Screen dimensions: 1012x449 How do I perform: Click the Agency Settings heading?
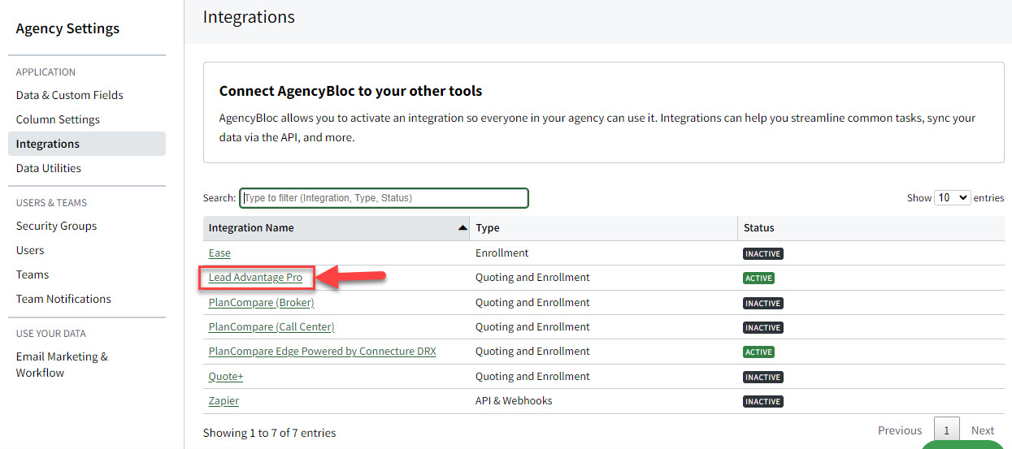[x=67, y=28]
